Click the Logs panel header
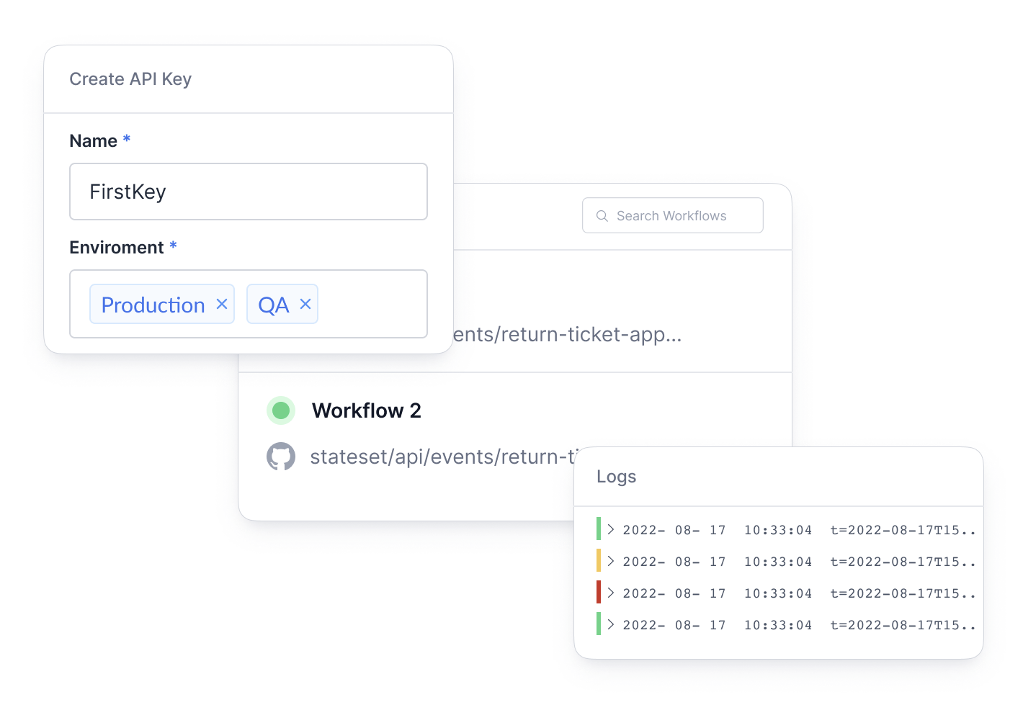The image size is (1023, 710). (x=779, y=477)
